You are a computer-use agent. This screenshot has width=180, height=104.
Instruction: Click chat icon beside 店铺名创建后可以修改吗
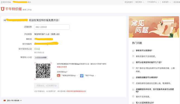(133, 78)
